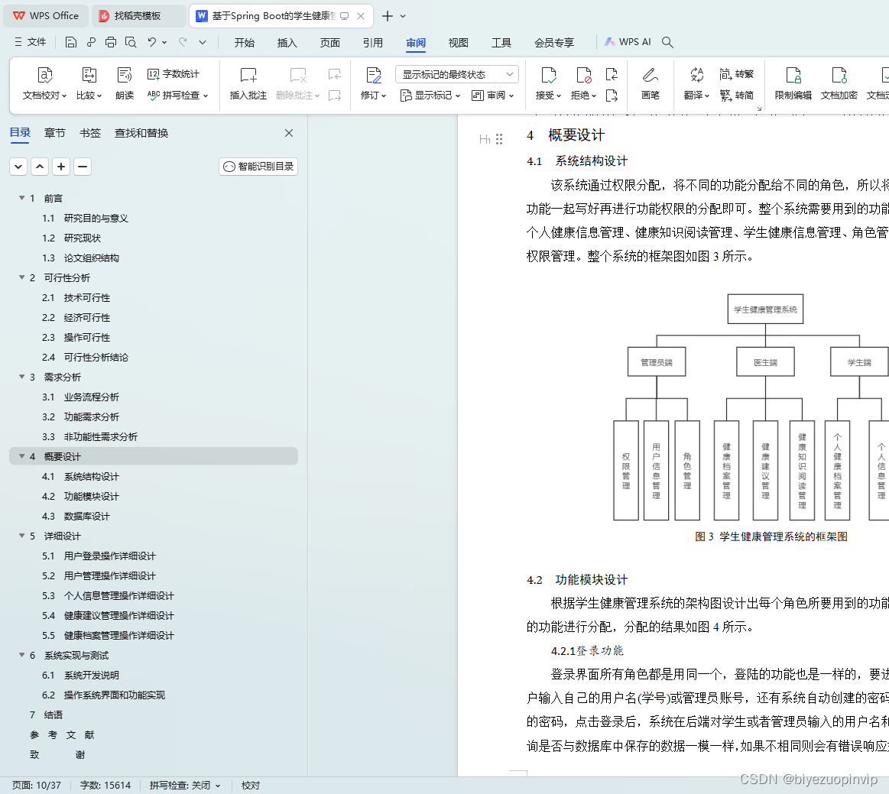The width and height of the screenshot is (889, 794).
Task: Open the 文件 file menu
Action: 31,42
